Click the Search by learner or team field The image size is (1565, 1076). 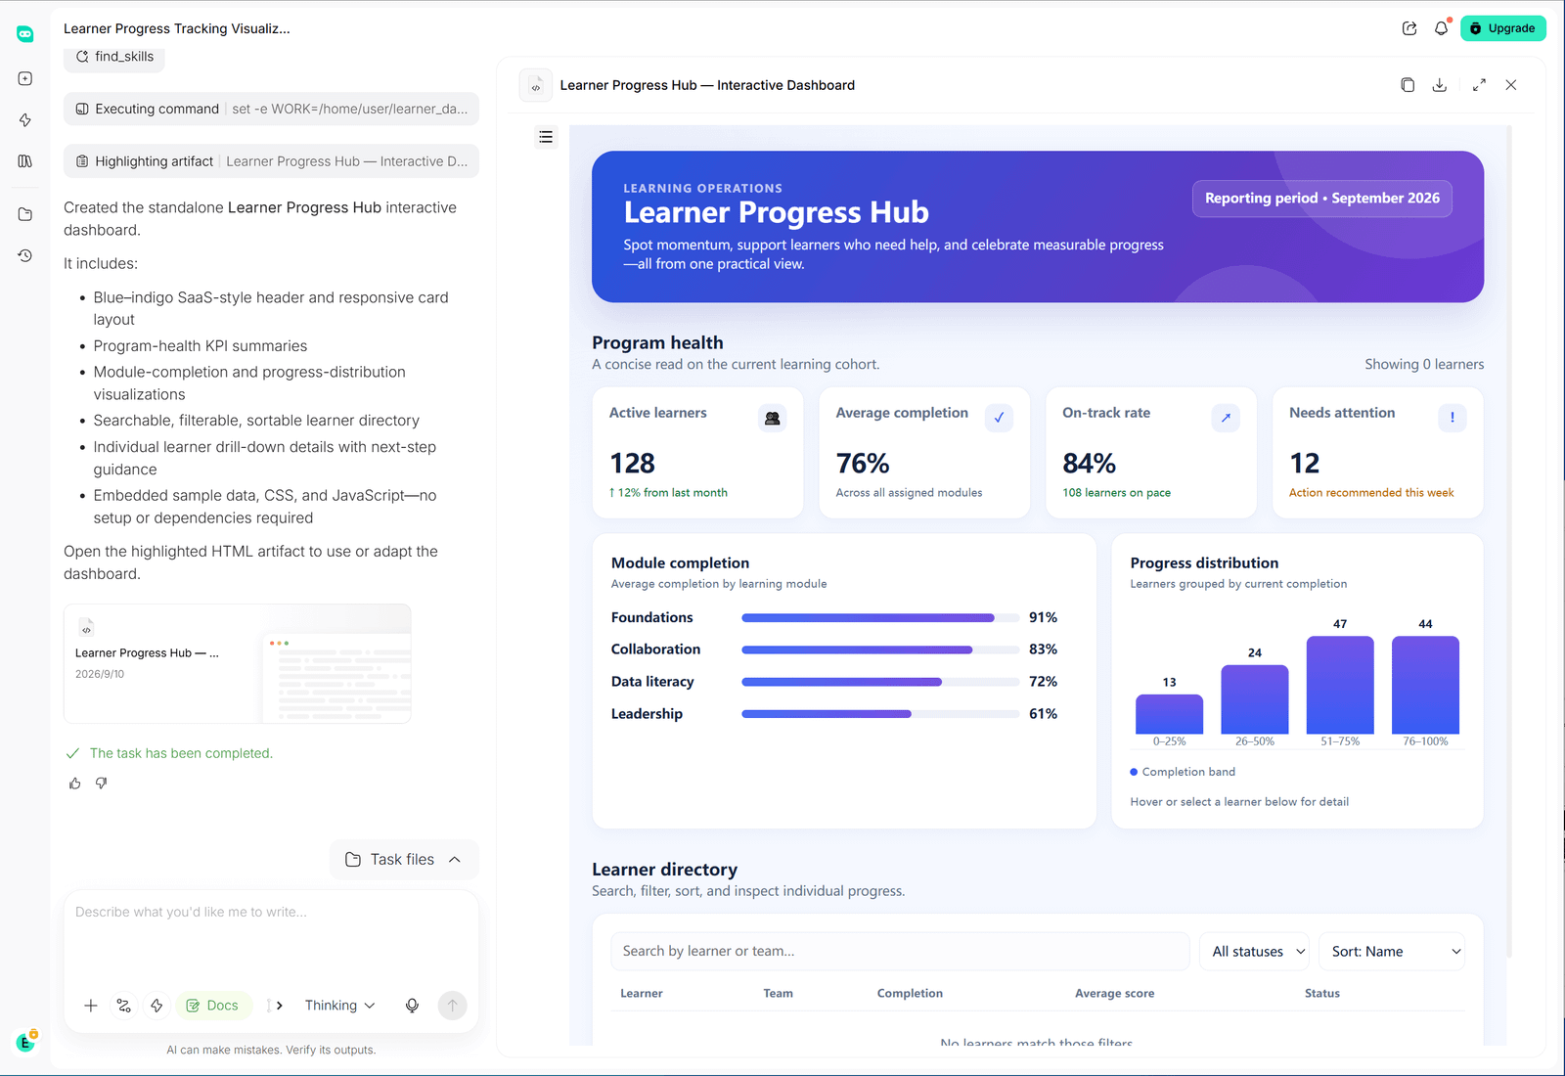pos(901,952)
